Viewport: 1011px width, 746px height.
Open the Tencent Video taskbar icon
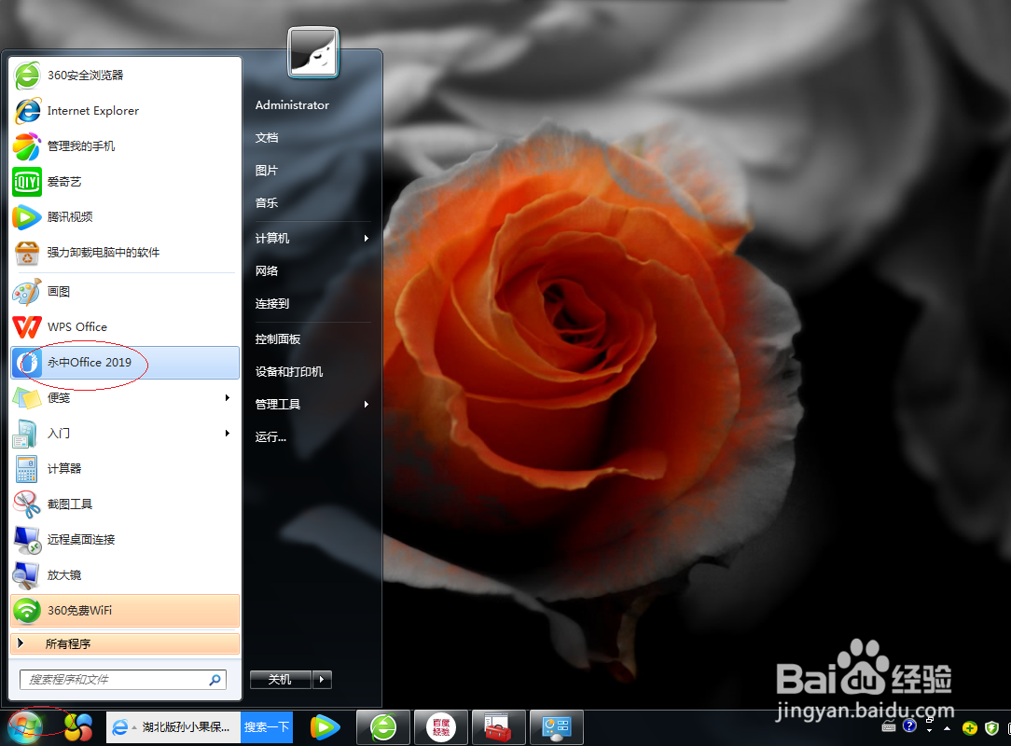point(325,727)
